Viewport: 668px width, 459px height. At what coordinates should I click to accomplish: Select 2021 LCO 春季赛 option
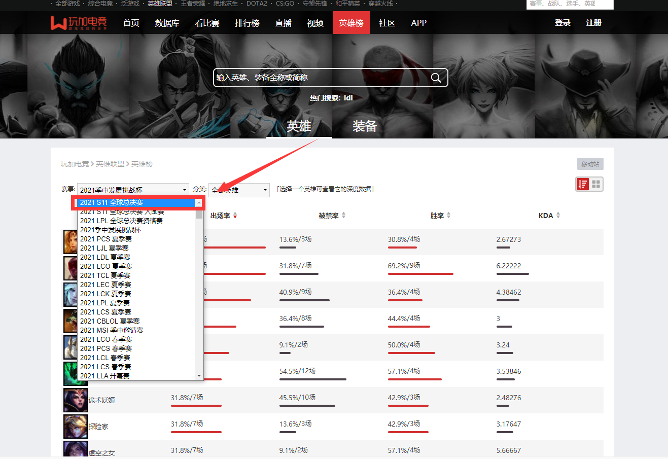(x=136, y=339)
